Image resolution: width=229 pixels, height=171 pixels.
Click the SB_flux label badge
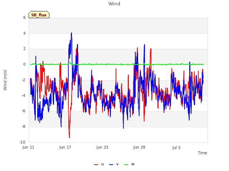pos(39,15)
